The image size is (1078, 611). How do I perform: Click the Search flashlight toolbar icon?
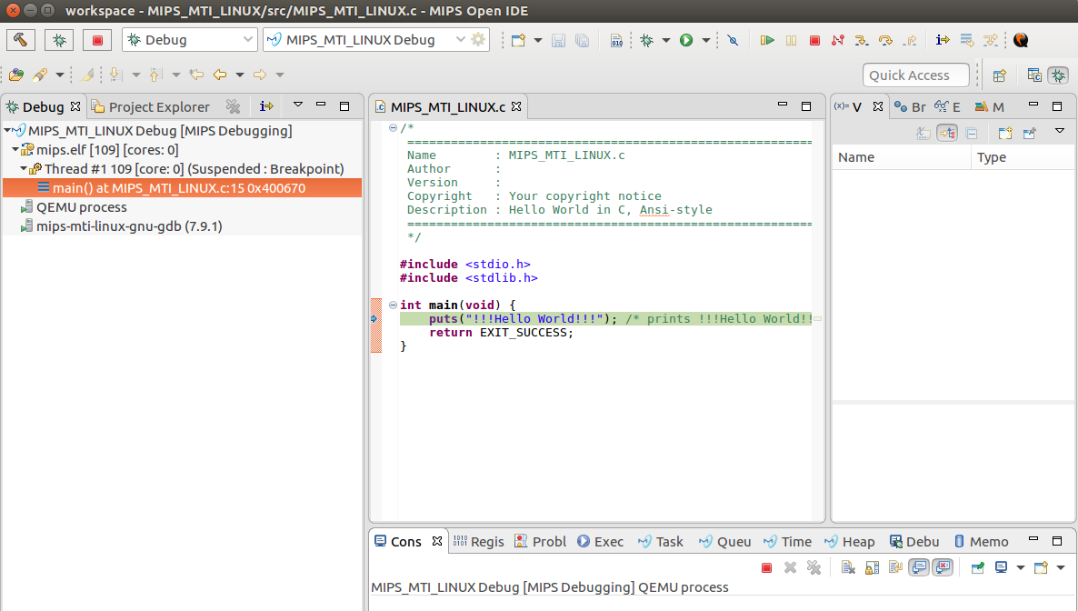coord(40,75)
